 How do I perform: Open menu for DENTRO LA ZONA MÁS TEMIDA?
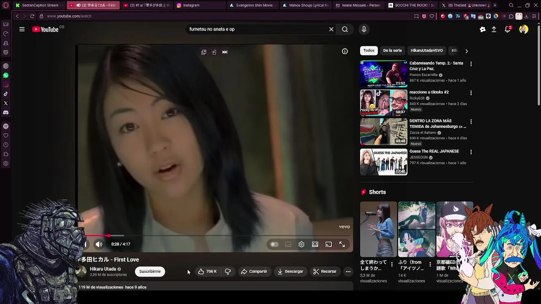471,122
